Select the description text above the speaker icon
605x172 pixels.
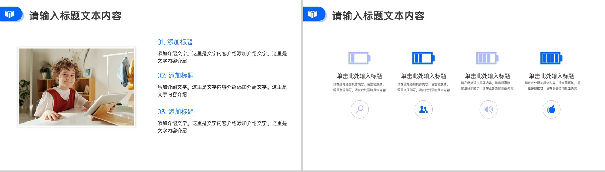click(x=487, y=86)
